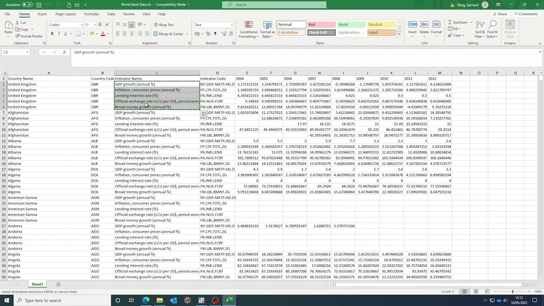Click the Font Color letter A
Image resolution: width=544 pixels, height=306 pixels.
tap(102, 34)
